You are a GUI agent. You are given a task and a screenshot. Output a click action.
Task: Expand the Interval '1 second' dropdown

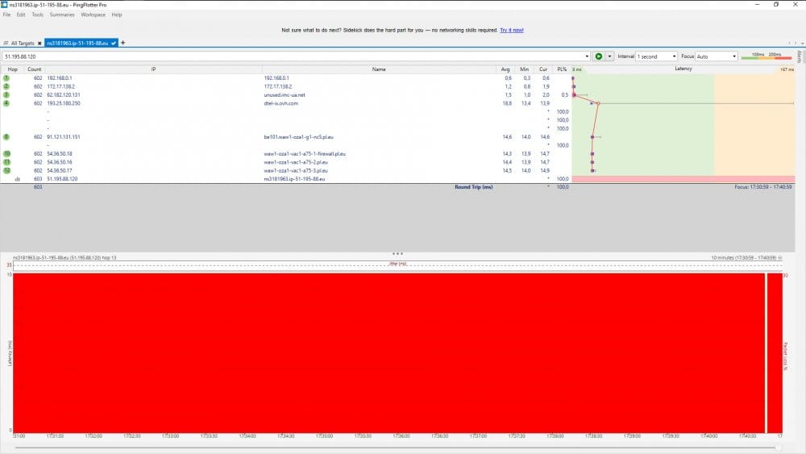673,56
